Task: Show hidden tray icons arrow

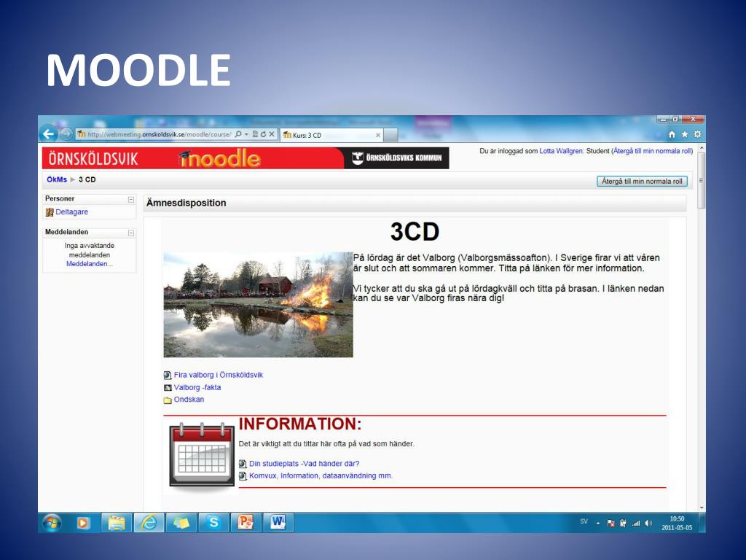Action: point(598,524)
